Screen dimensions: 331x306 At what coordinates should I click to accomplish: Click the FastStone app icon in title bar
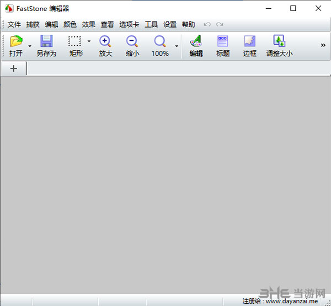[x=9, y=8]
